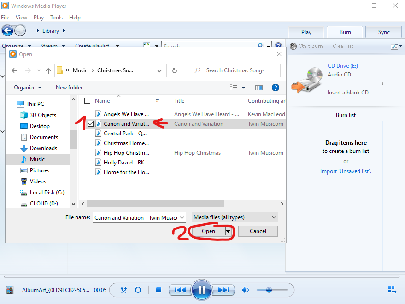Screen dimensions: 405x304
Task: Mute the player volume speaker icon
Action: coord(246,290)
